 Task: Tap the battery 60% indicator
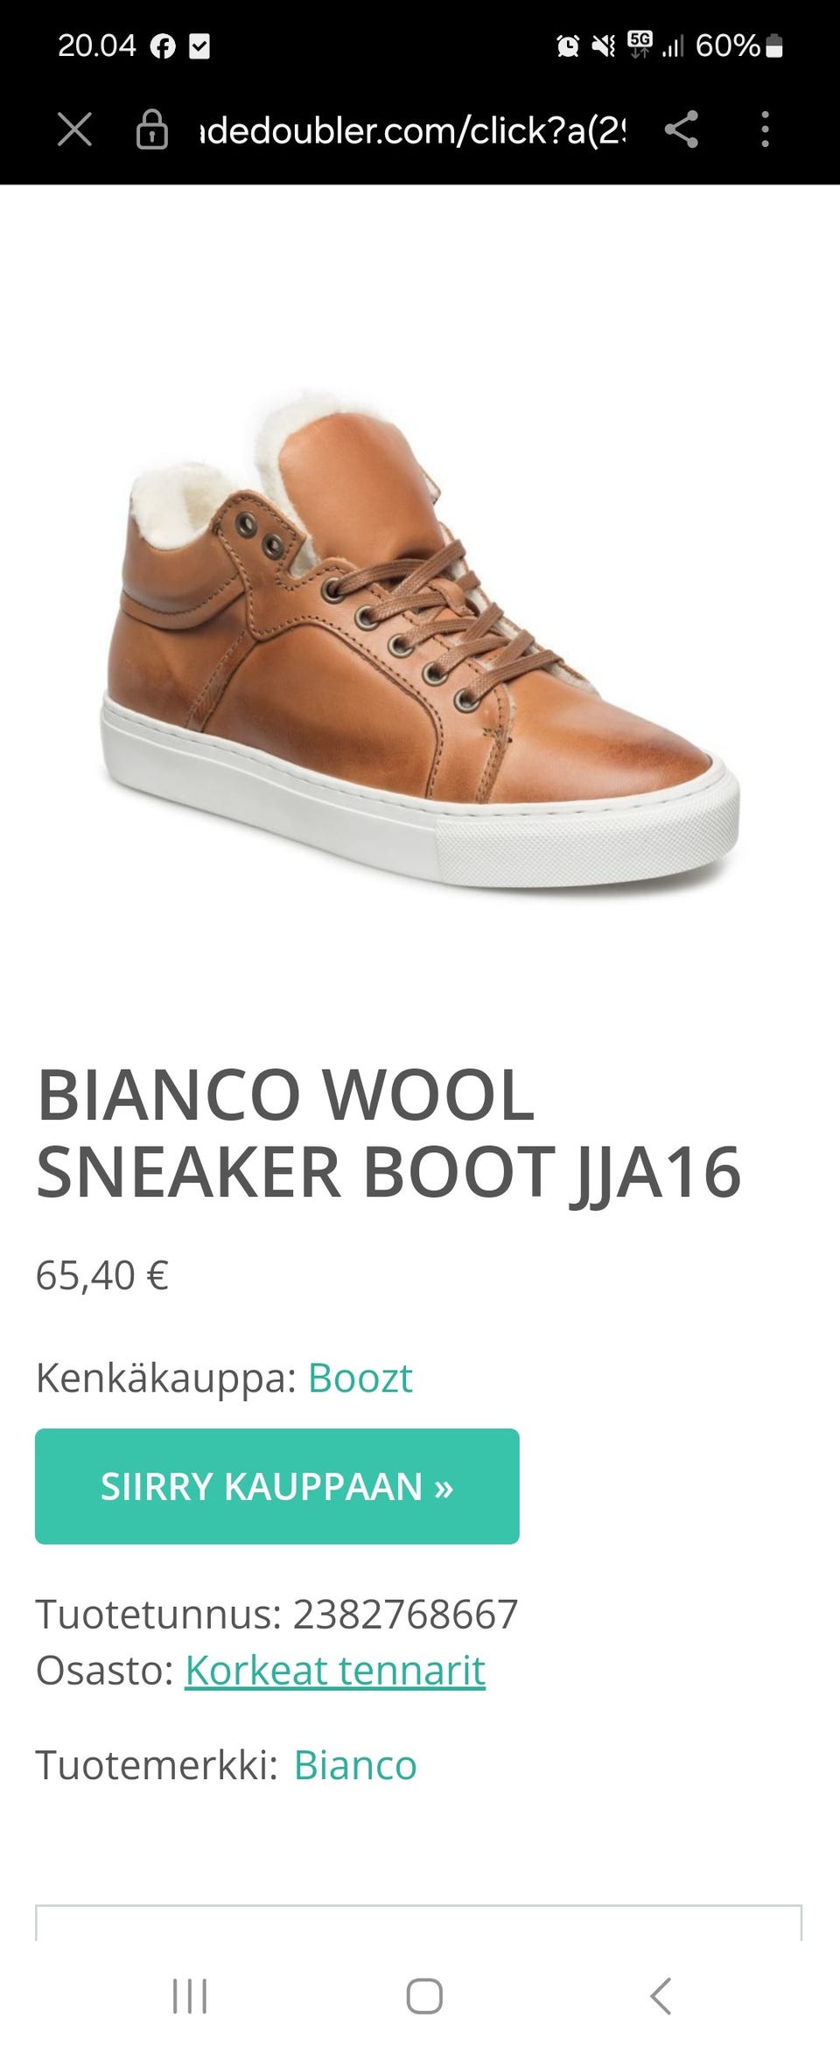click(738, 45)
